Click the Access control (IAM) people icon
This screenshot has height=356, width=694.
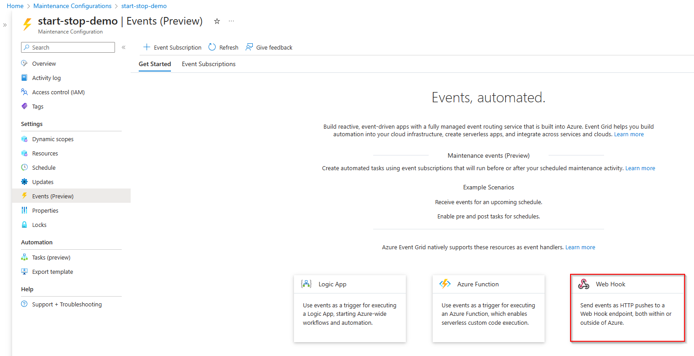tap(25, 92)
